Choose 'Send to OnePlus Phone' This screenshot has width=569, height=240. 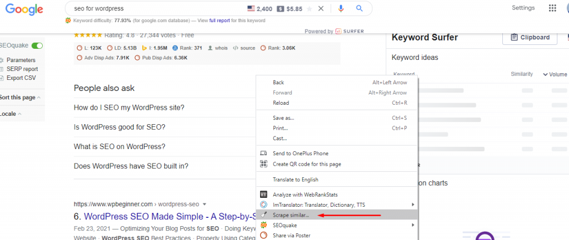coord(337,154)
